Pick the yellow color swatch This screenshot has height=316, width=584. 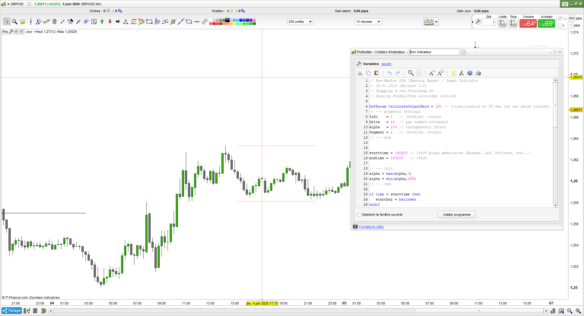[x=234, y=23]
